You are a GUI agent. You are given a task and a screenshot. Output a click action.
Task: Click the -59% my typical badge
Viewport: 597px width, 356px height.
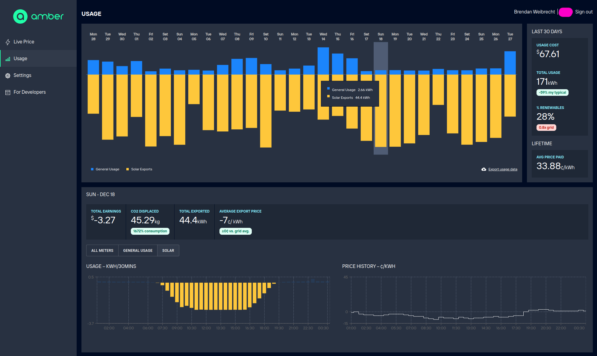click(x=552, y=93)
